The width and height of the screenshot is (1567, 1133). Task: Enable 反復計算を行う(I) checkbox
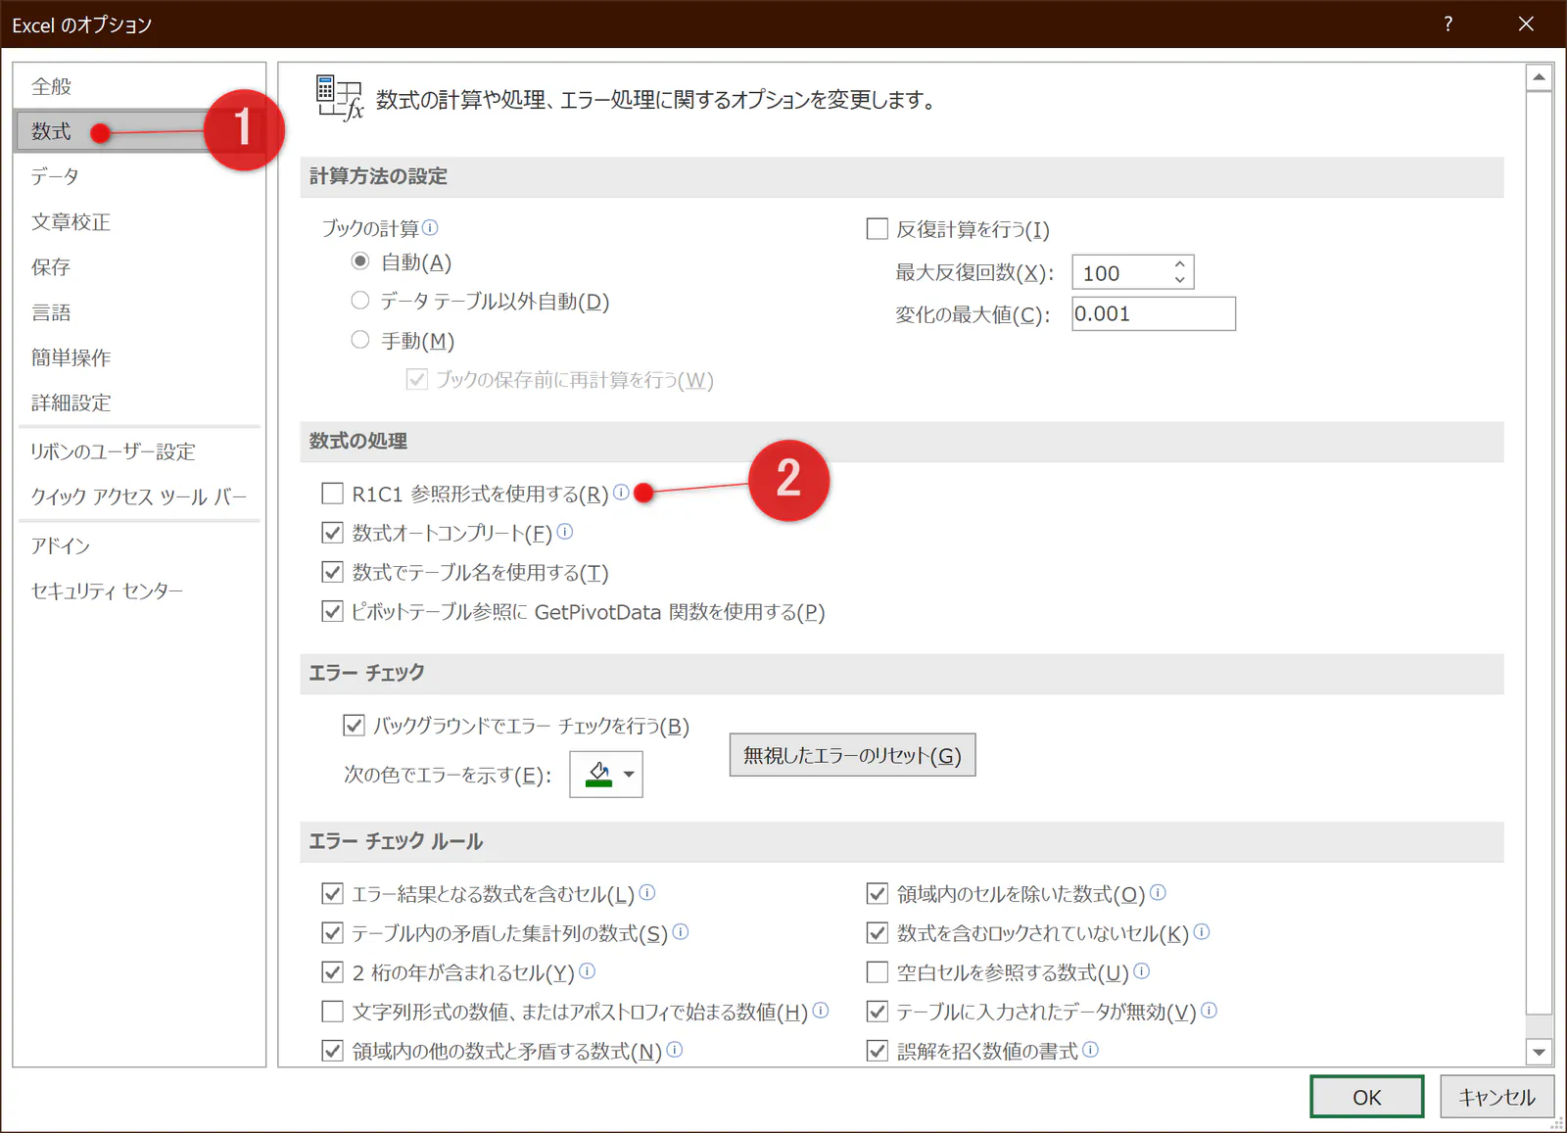[878, 228]
